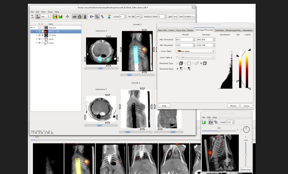Image resolution: width=288 pixels, height=174 pixels.
Task: Toggle the target crosshair icon
Action: [x=67, y=17]
